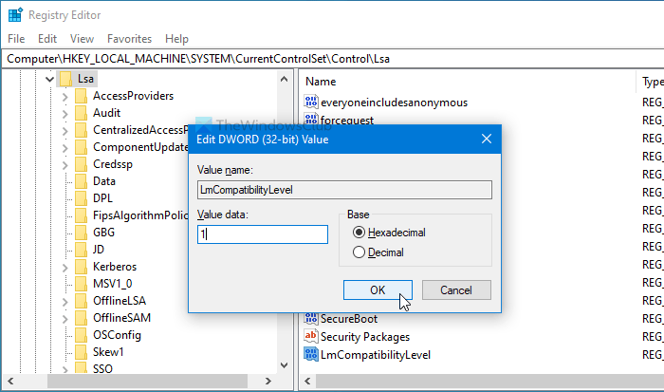Open the Edit menu
Viewport: 664px width, 392px height.
(47, 39)
